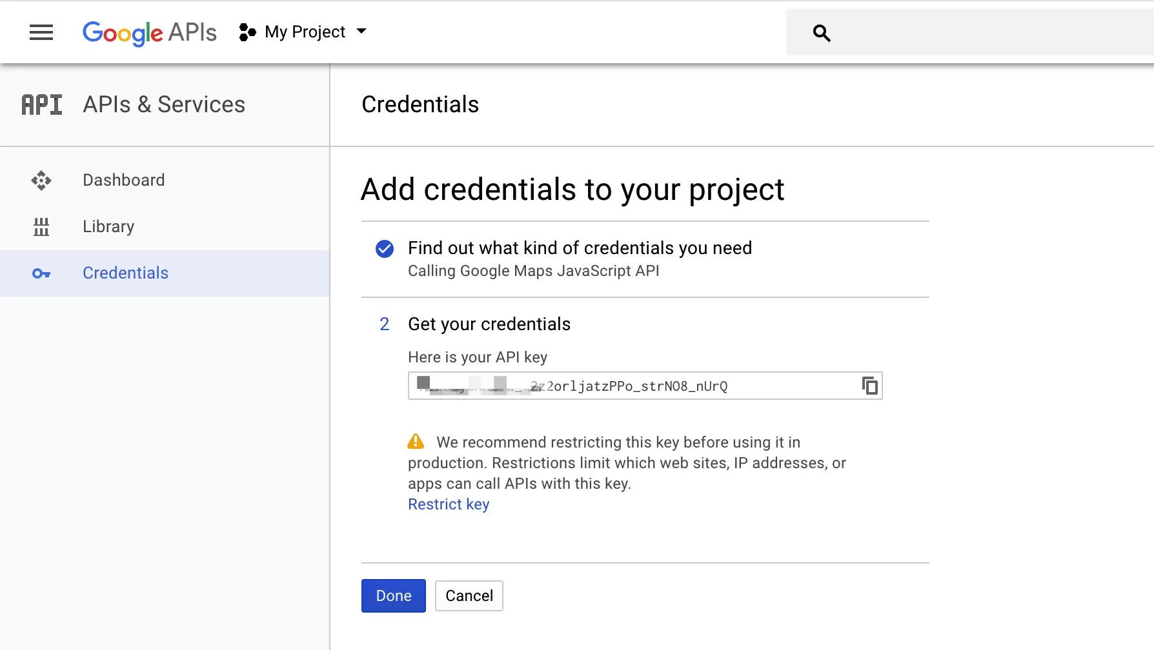Expand the project selector chevron
1154x650 pixels.
pos(362,32)
